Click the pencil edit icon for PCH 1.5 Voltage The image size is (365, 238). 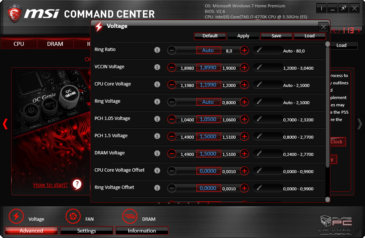pyautogui.click(x=259, y=136)
